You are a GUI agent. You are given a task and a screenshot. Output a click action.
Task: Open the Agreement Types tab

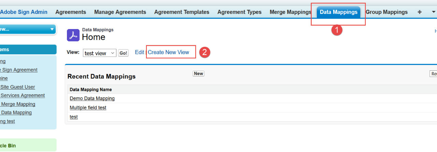(239, 12)
